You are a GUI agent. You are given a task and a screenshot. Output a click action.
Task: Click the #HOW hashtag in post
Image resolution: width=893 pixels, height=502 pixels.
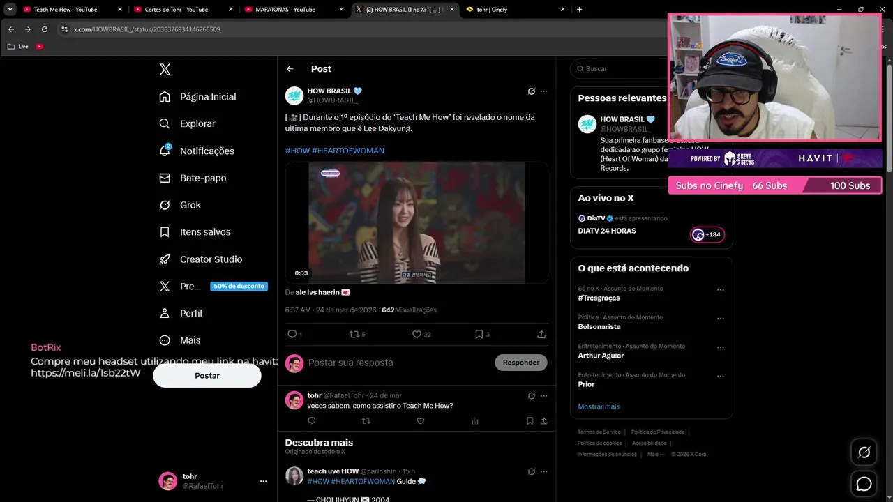297,151
